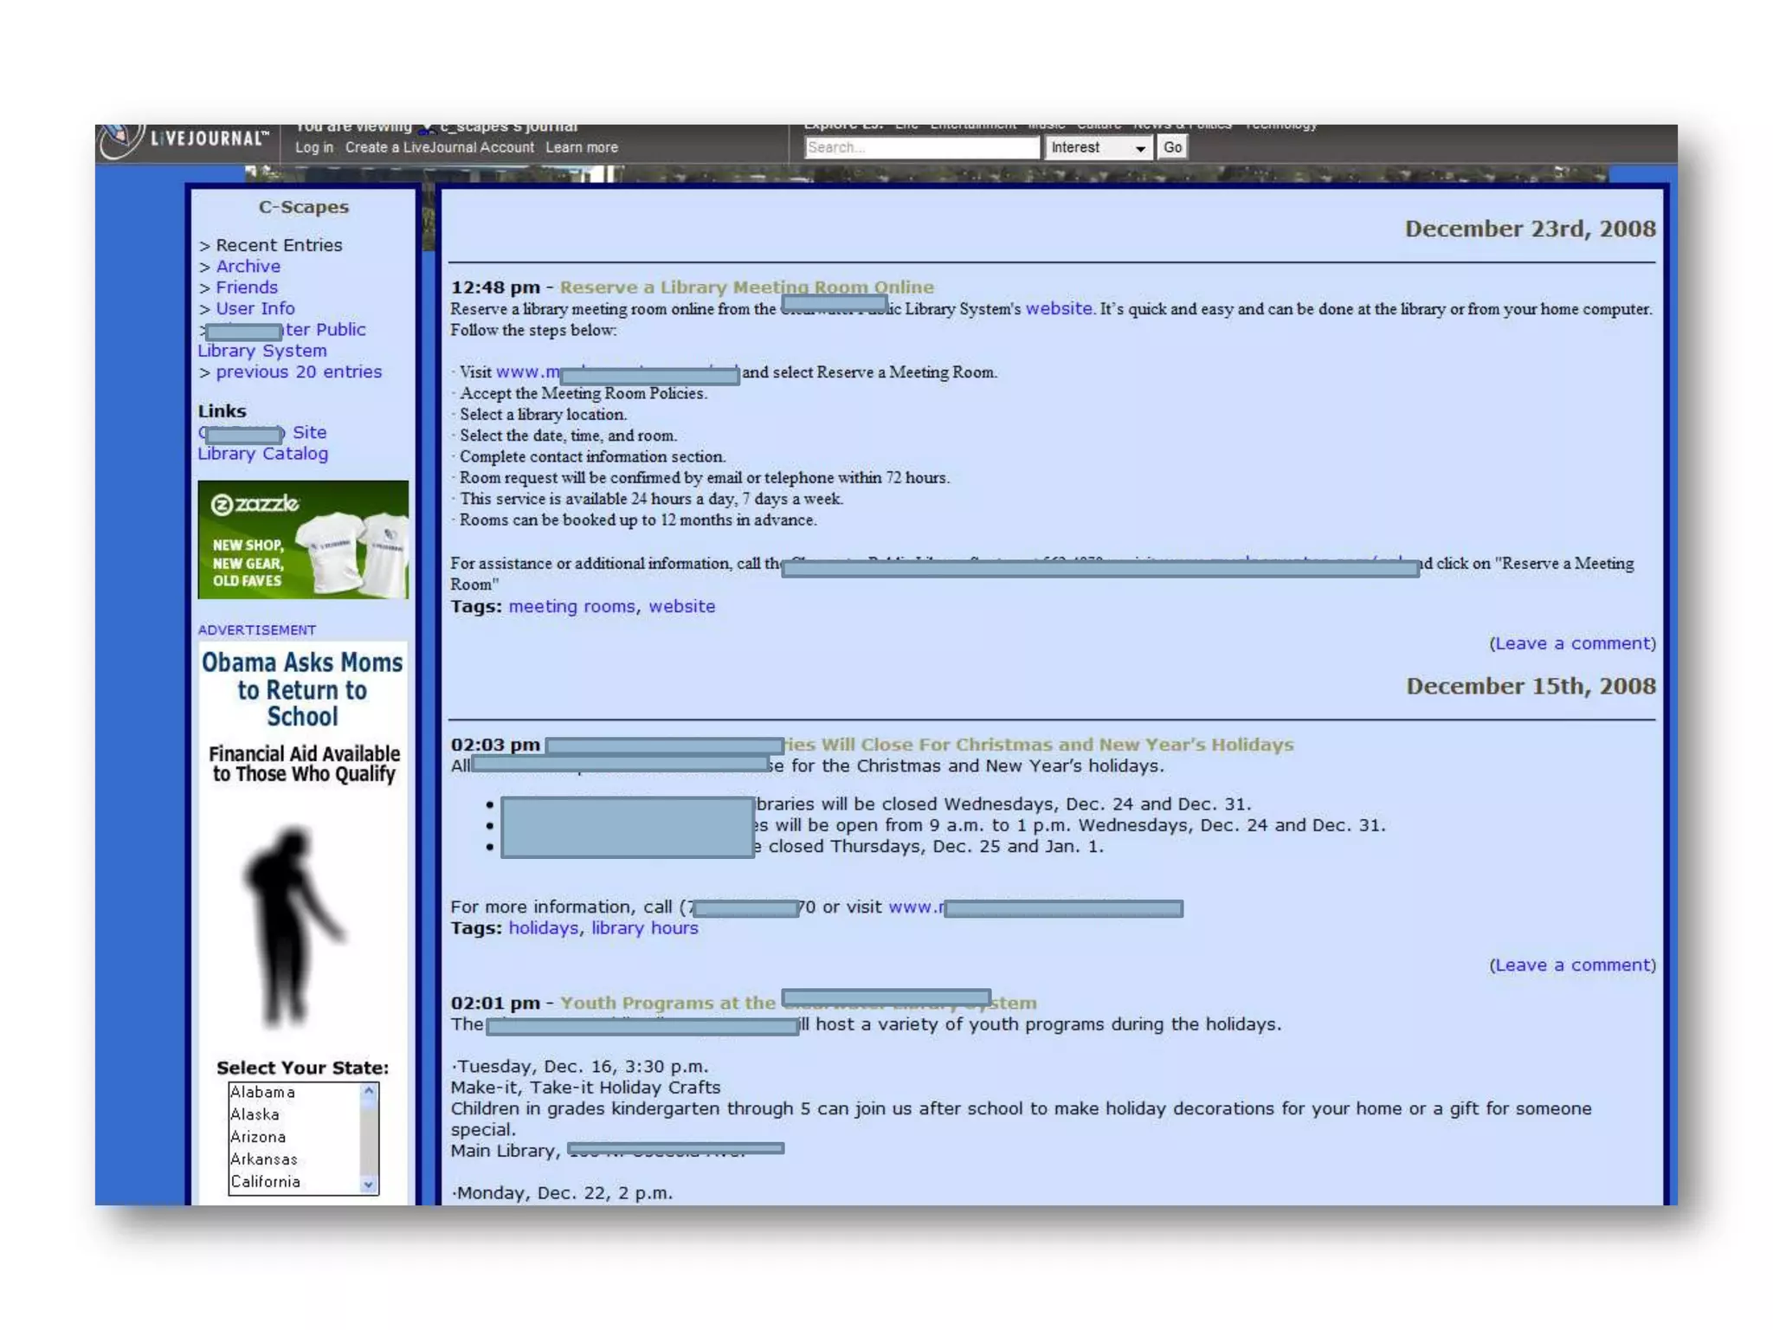1773x1330 pixels.
Task: Open the Library Catalog link
Action: [x=262, y=454]
